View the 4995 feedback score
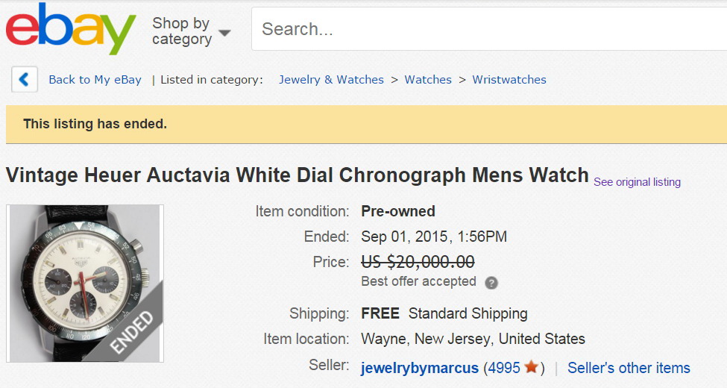The image size is (727, 388). coord(504,368)
